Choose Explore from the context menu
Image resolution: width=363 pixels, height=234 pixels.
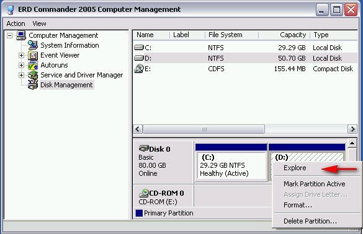click(295, 168)
